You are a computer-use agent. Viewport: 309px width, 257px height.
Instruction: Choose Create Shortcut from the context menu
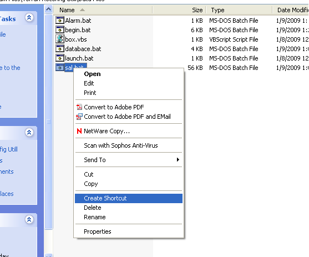pos(129,198)
